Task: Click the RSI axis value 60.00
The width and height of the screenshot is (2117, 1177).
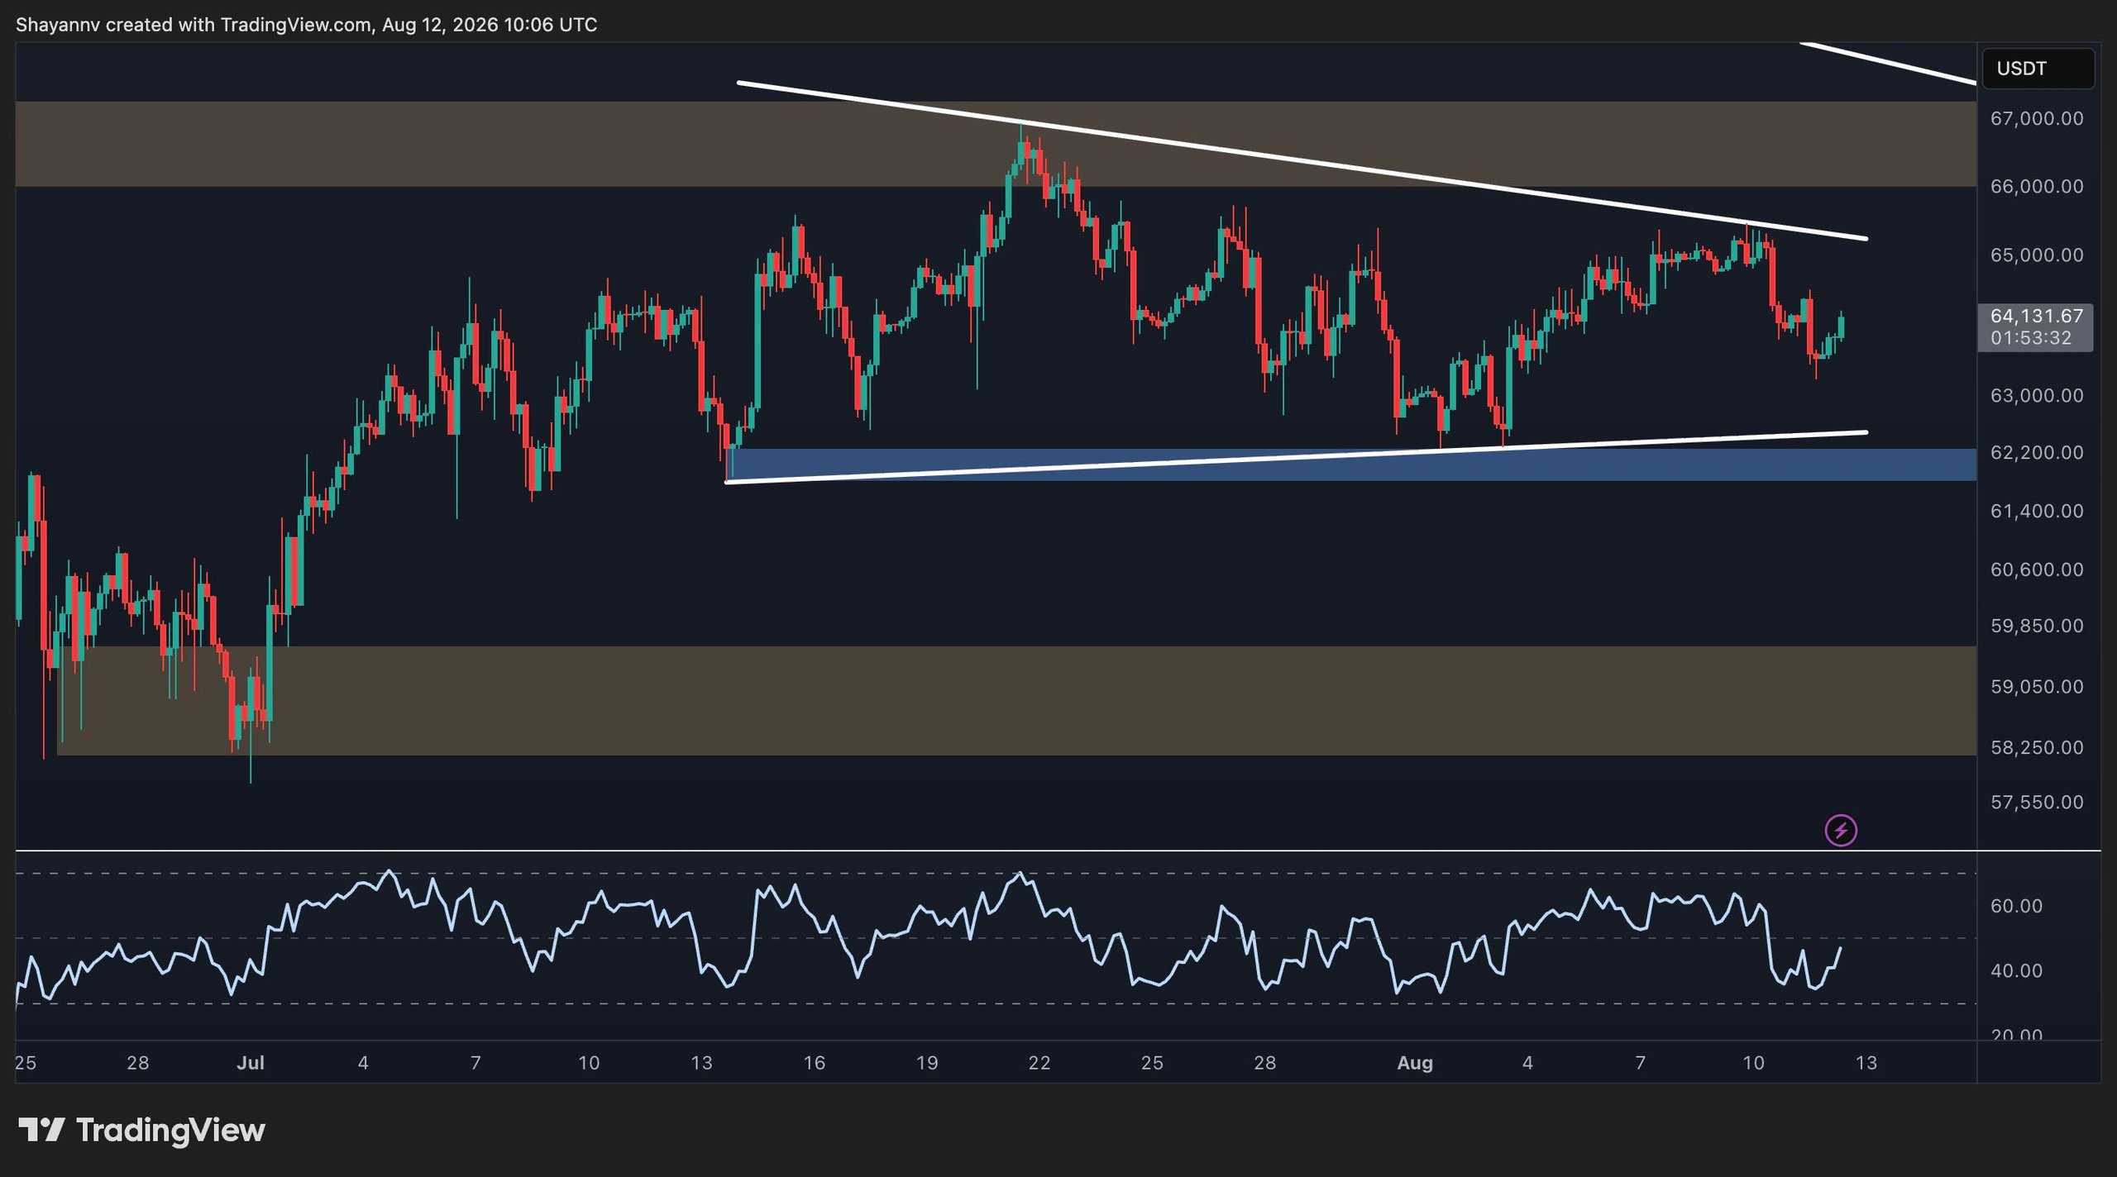Action: [x=2016, y=906]
